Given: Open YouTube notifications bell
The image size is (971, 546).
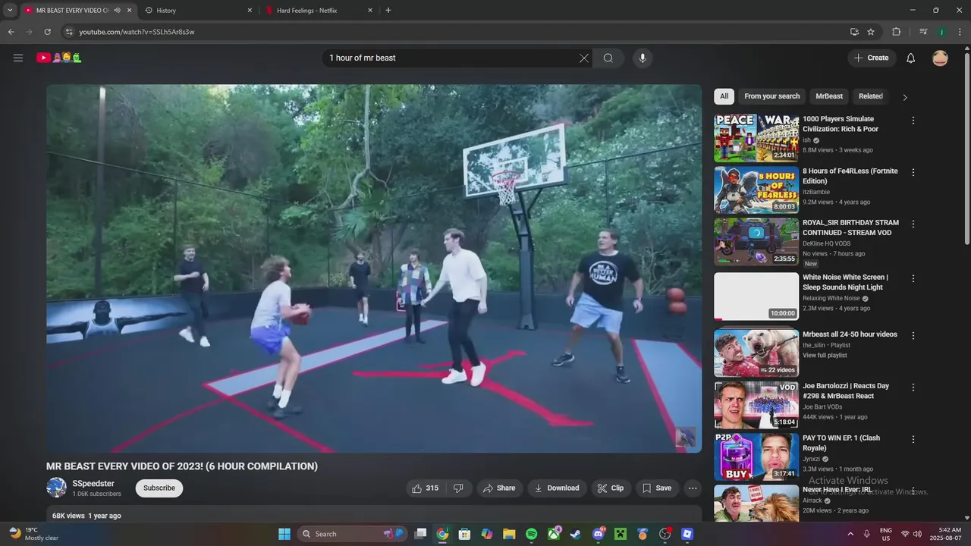Looking at the screenshot, I should (911, 58).
